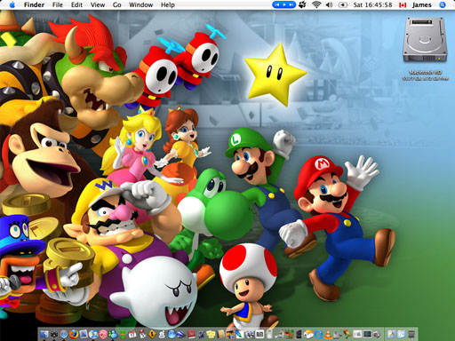Click the eject menu bar icon
455x341 pixels.
(343, 4)
